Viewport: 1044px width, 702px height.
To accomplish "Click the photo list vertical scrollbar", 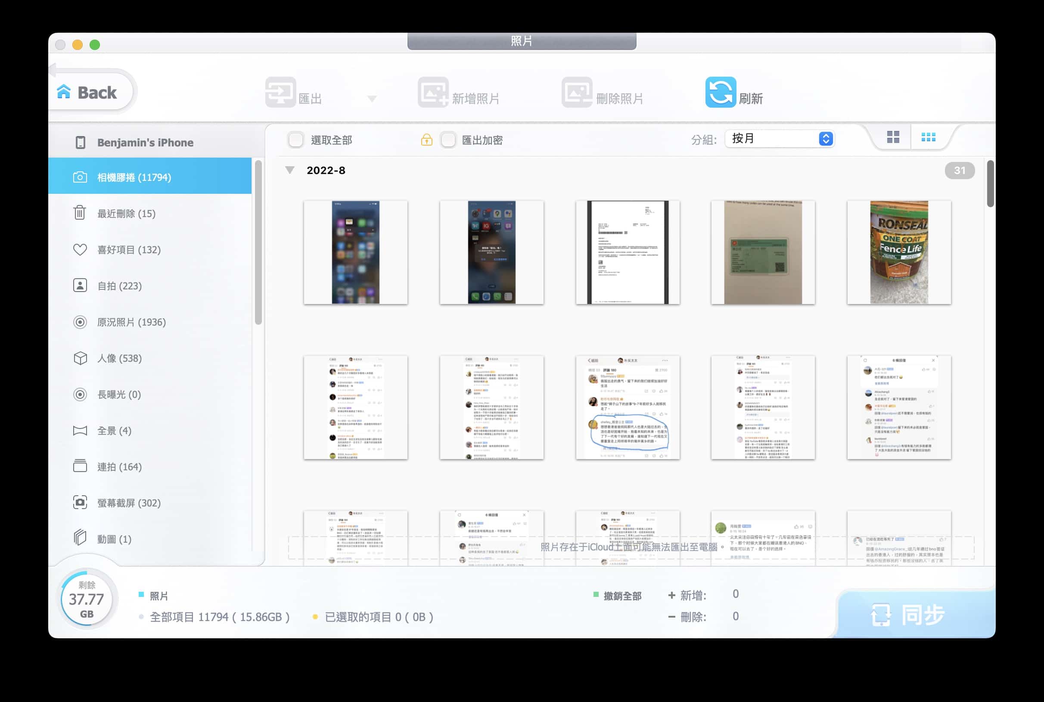I will (x=990, y=183).
